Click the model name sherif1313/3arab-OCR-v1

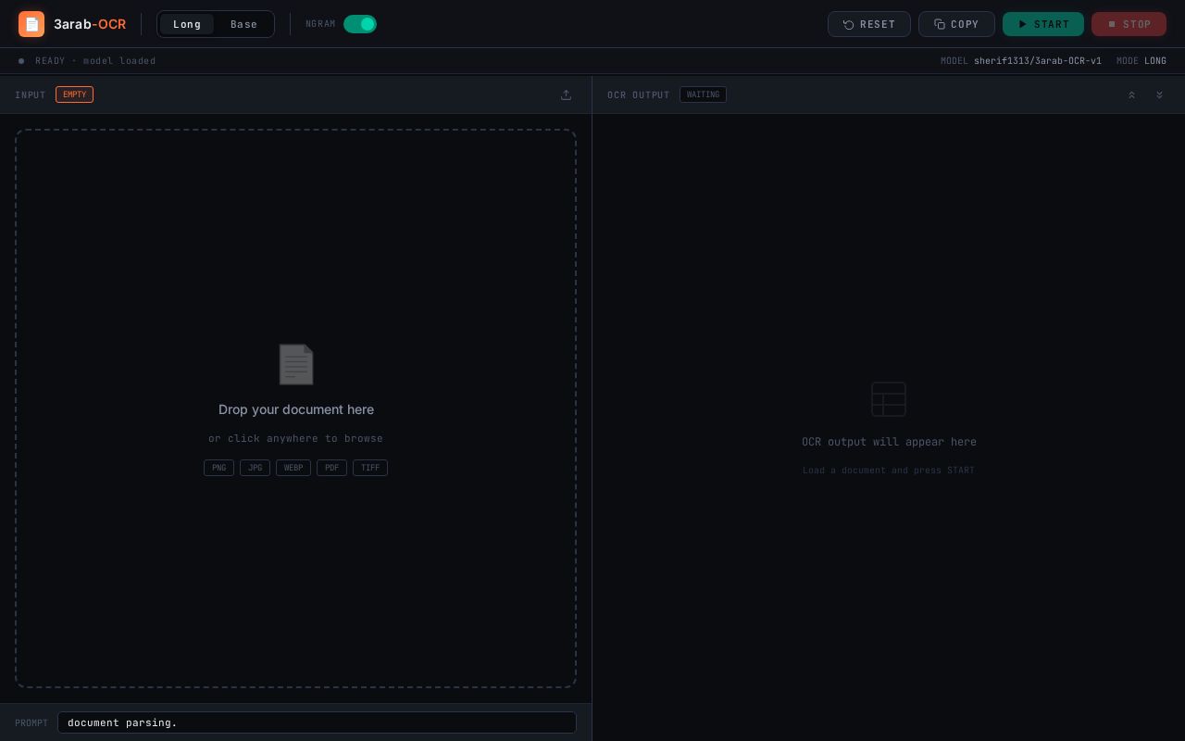1038,61
